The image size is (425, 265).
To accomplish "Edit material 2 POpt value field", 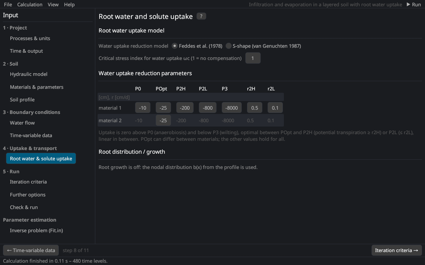I will [x=163, y=121].
